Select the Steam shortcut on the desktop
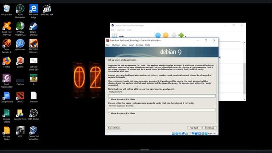The height and width of the screenshot is (153, 272). [x=34, y=29]
